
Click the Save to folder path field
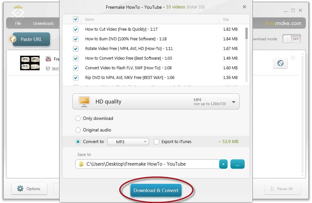coord(147,164)
